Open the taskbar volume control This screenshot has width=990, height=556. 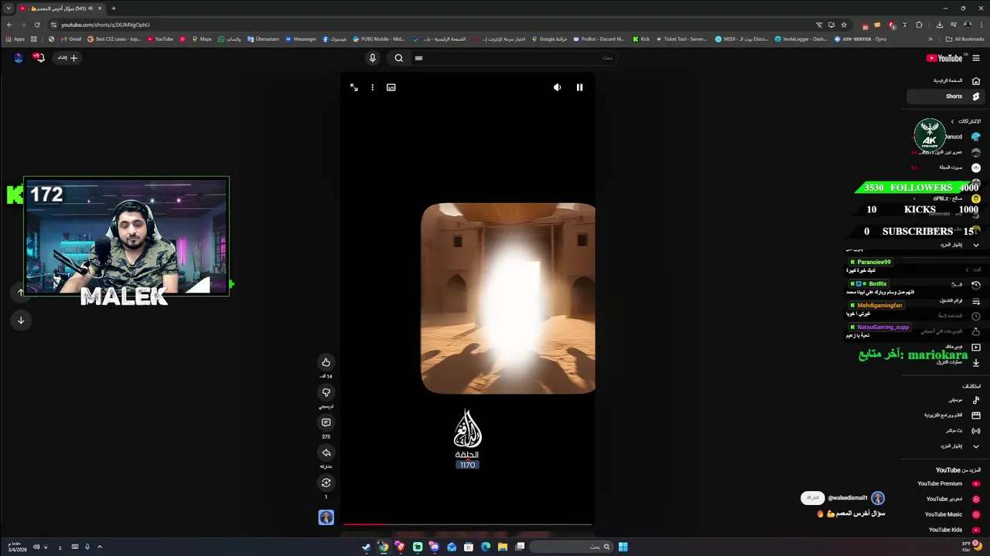coord(36,547)
